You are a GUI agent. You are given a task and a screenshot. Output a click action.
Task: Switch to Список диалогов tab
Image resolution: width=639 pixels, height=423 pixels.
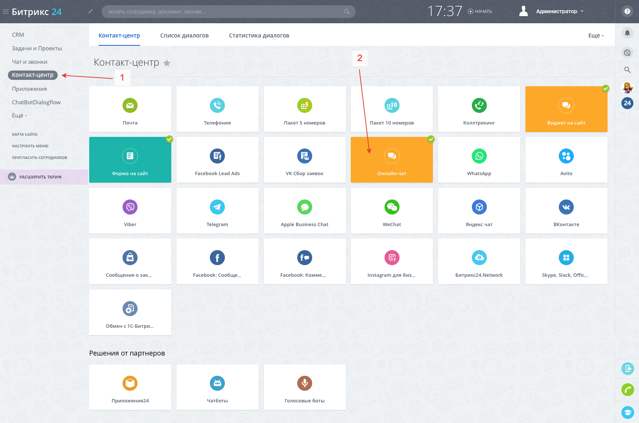pos(184,36)
